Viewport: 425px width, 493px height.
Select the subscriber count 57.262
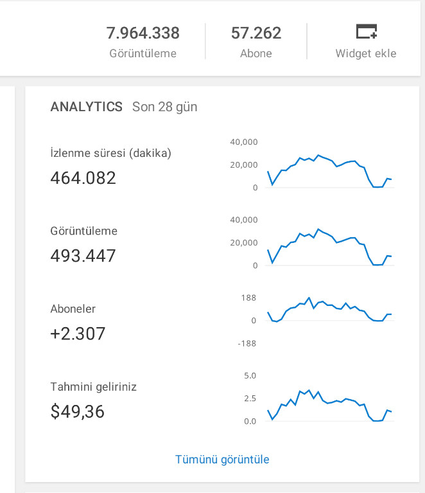click(256, 33)
